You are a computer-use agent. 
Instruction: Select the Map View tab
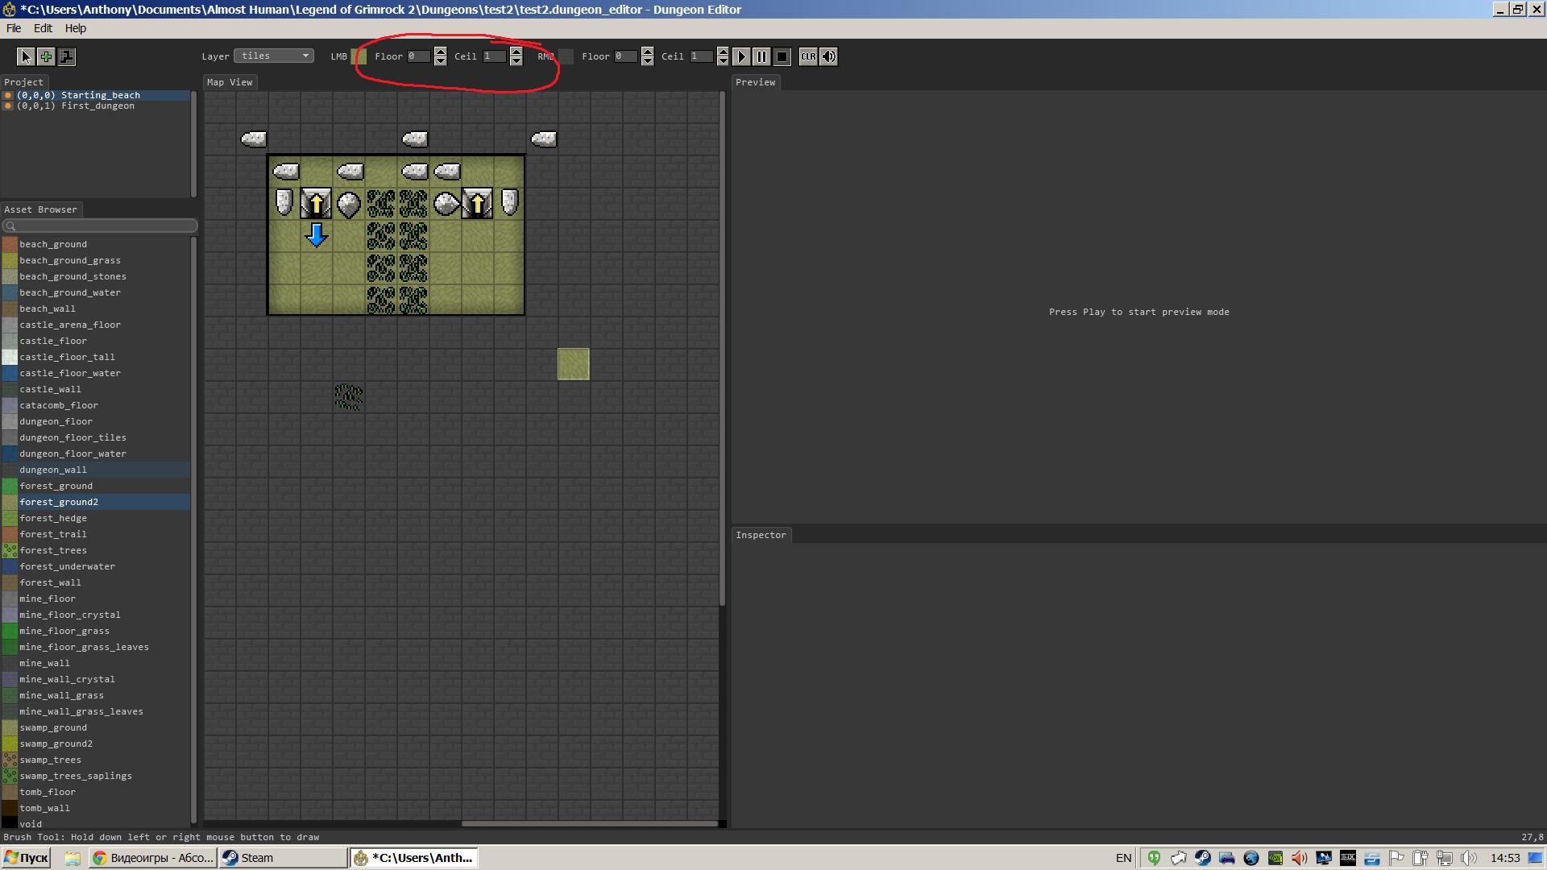pos(230,82)
